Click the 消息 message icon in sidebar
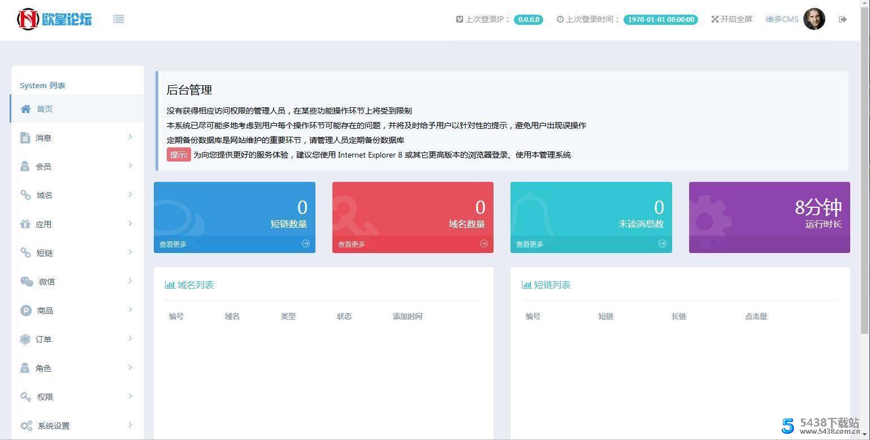Screen dimensions: 870x440 click(x=25, y=137)
